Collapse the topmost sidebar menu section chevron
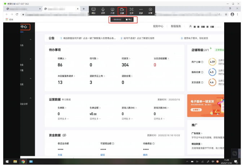The height and width of the screenshot is (166, 244). pos(31,39)
